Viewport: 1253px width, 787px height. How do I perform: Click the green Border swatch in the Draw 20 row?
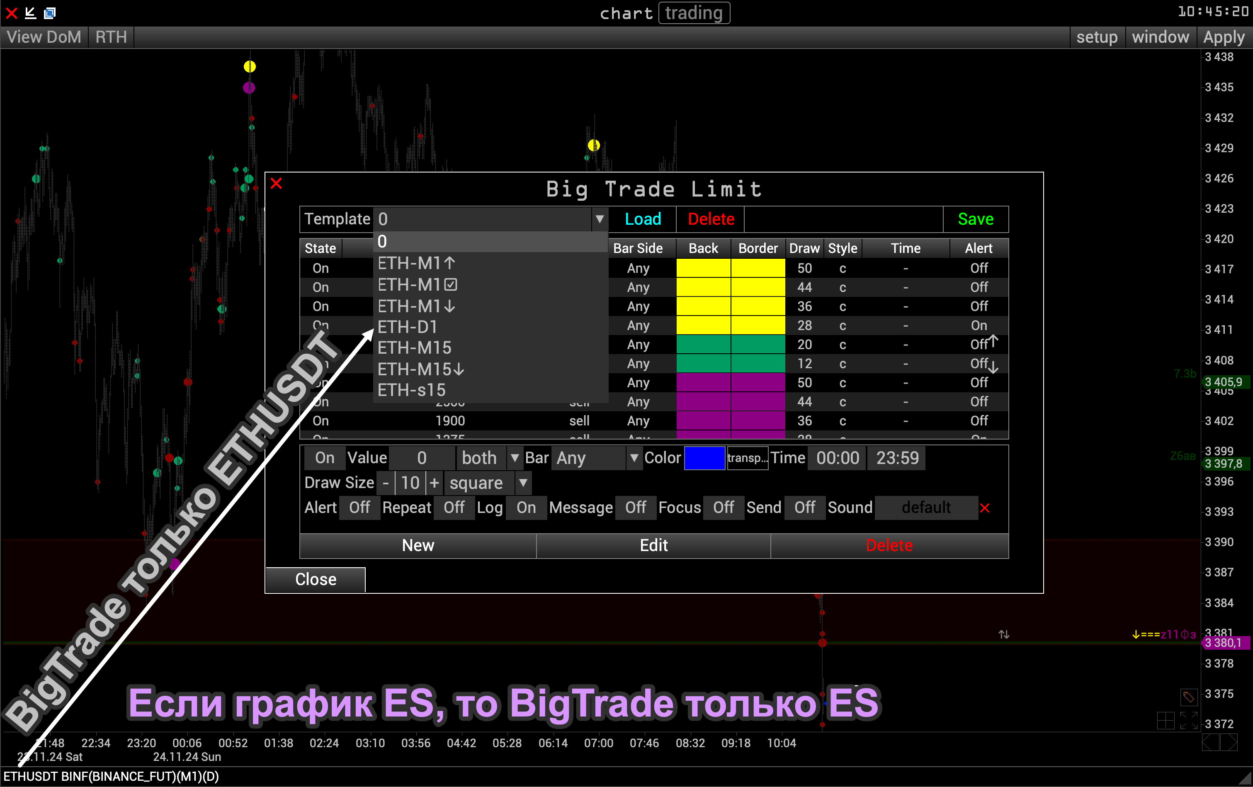[x=758, y=345]
